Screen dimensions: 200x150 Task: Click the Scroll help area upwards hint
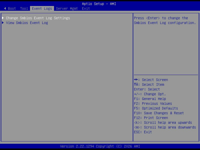click(x=163, y=122)
